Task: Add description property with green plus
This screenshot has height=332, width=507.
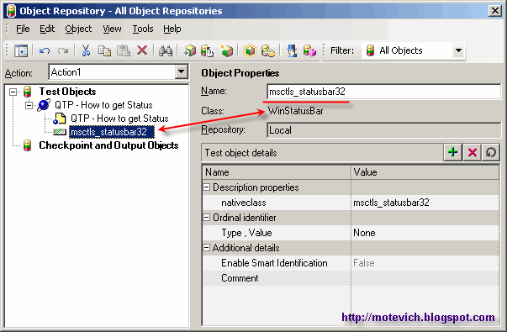Action: [452, 152]
